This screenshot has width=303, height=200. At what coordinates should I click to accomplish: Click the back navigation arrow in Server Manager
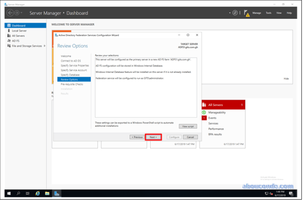(x=10, y=13)
